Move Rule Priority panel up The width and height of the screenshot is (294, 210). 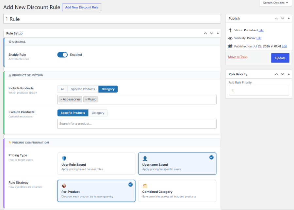276,74
